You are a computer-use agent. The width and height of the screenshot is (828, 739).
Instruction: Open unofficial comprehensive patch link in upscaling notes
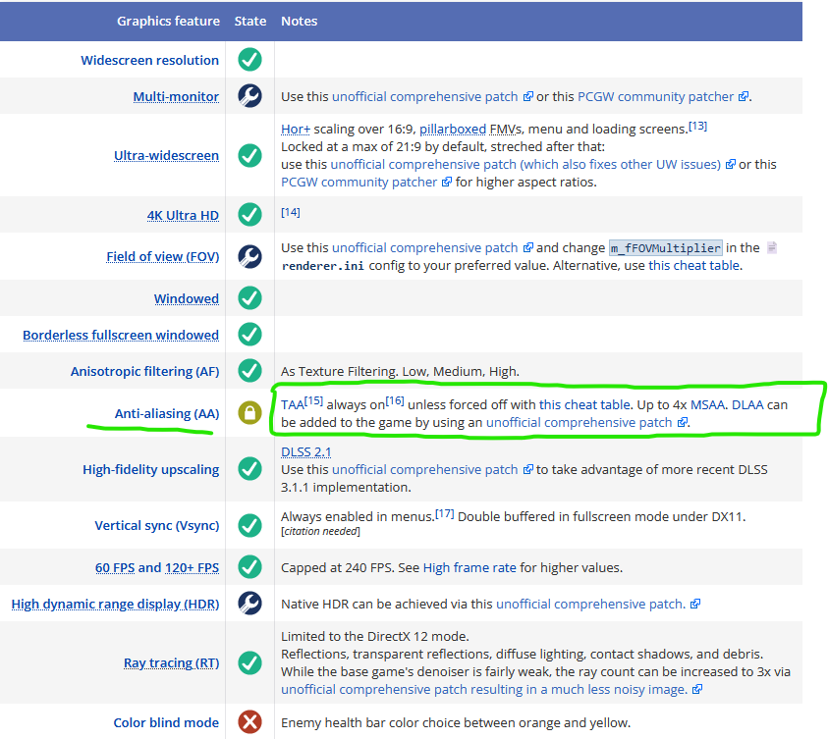[432, 469]
